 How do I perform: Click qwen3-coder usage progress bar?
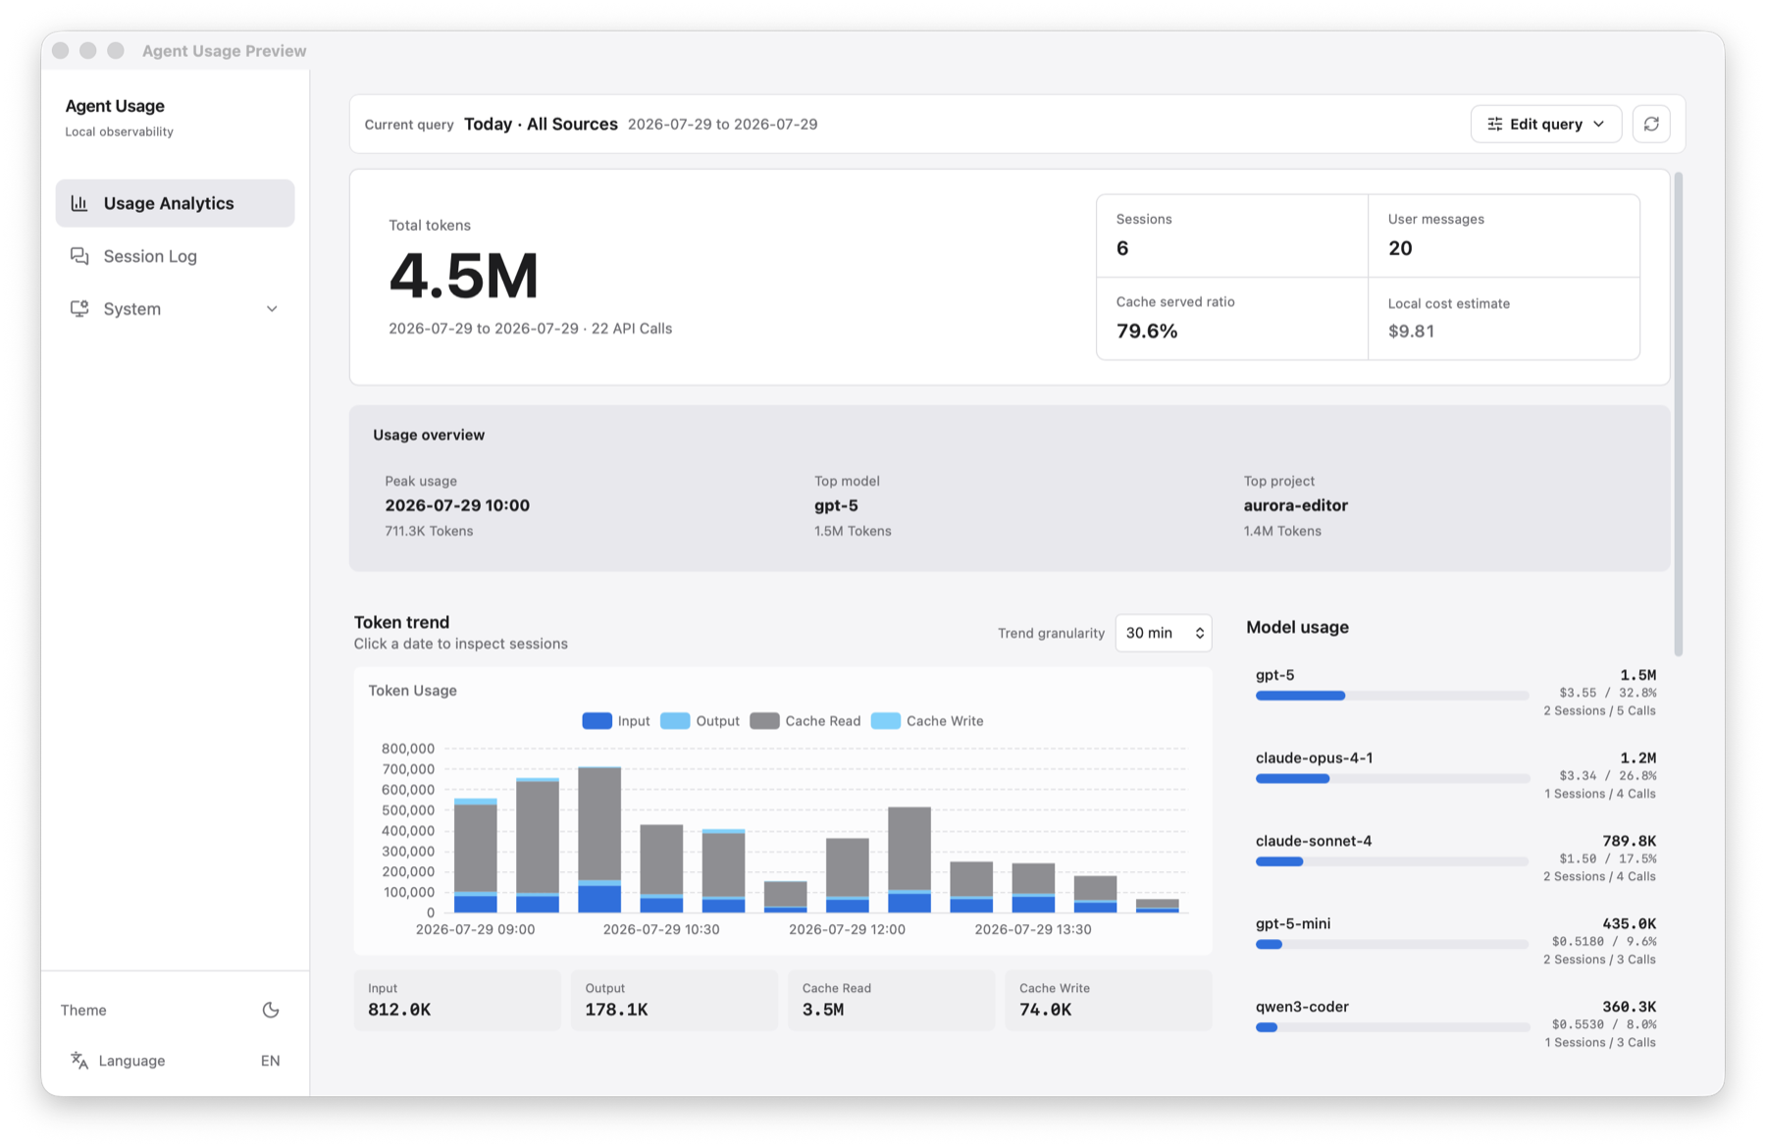1392,1027
